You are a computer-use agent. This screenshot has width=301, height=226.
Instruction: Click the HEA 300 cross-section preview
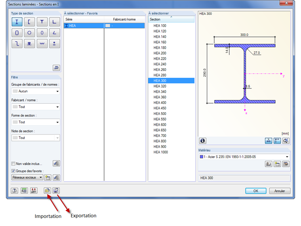coord(245,74)
